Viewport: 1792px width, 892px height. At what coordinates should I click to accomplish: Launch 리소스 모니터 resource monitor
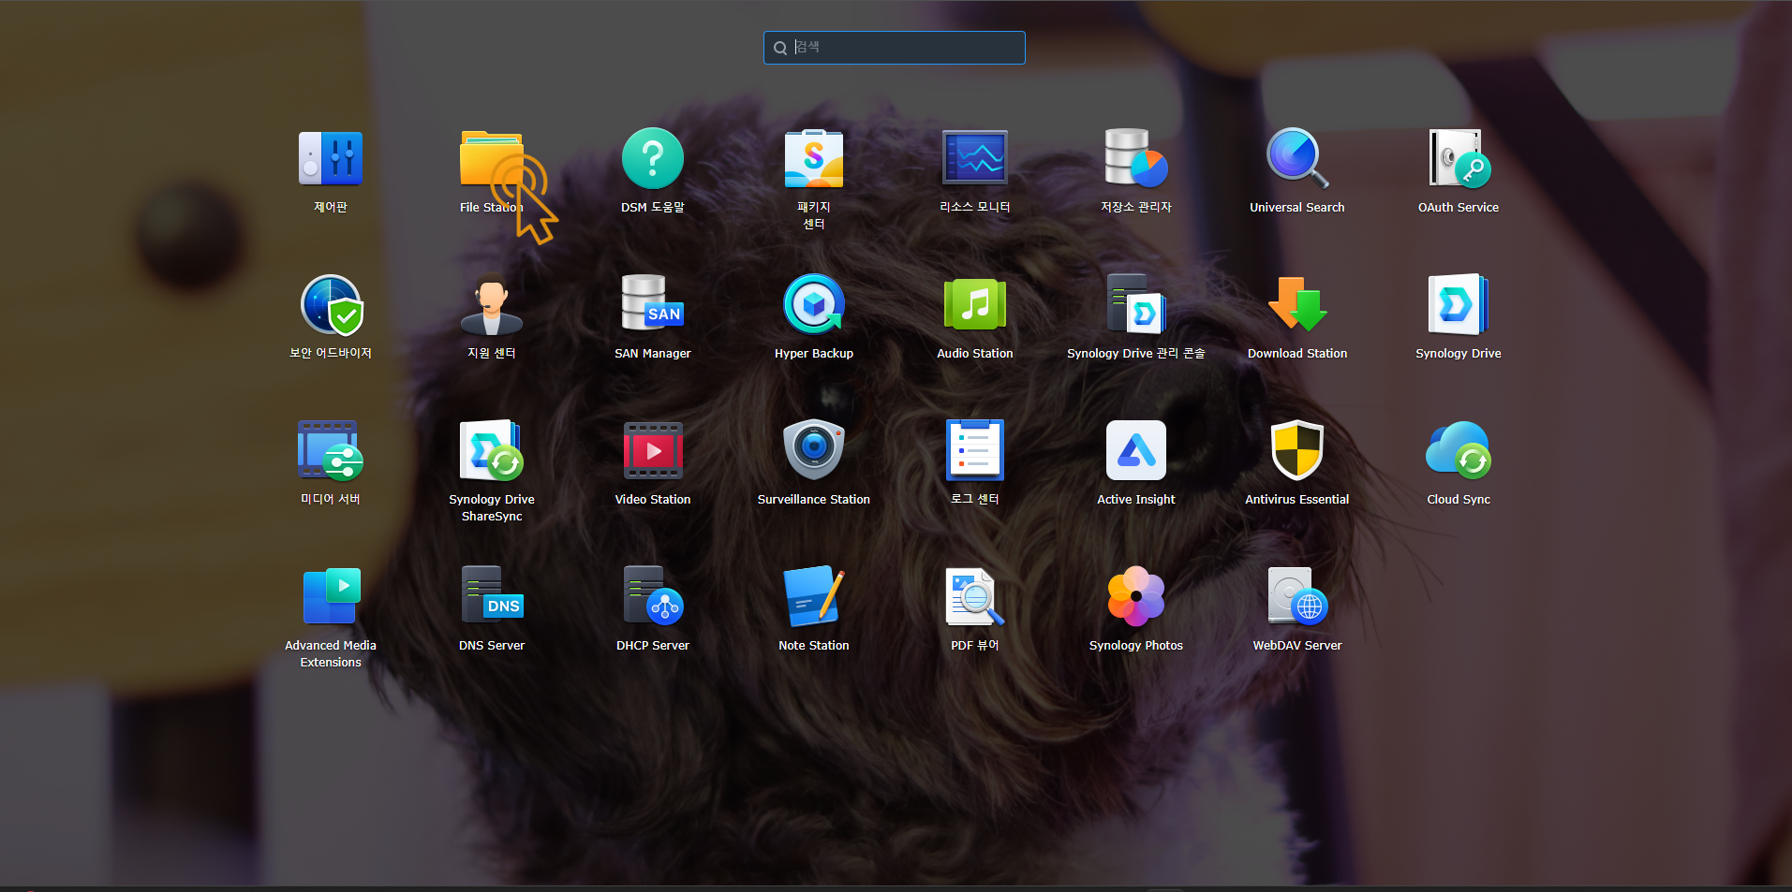[x=975, y=158]
